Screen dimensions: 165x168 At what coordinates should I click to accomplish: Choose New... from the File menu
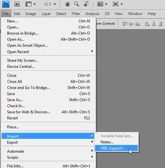pyautogui.click(x=49, y=21)
